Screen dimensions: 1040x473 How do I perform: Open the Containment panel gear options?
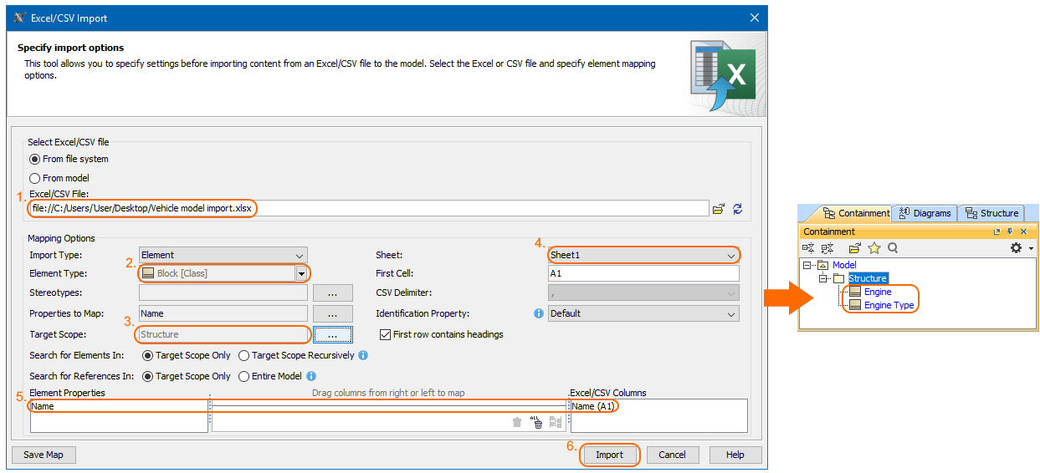click(x=1017, y=248)
